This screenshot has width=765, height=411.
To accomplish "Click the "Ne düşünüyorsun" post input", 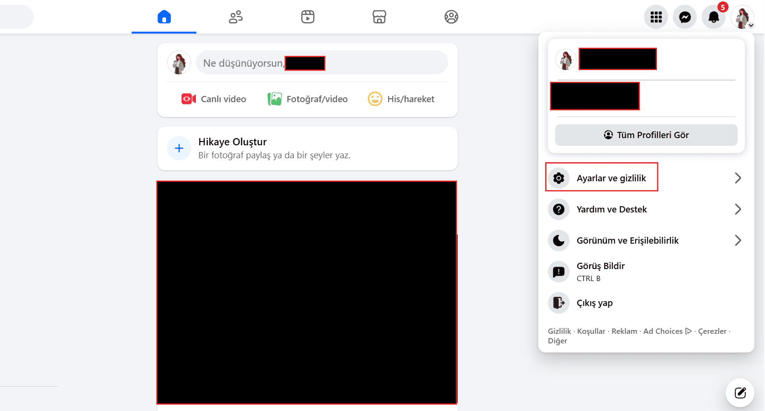I will (x=322, y=63).
